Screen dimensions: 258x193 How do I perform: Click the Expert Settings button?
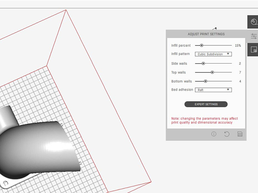tap(206, 104)
